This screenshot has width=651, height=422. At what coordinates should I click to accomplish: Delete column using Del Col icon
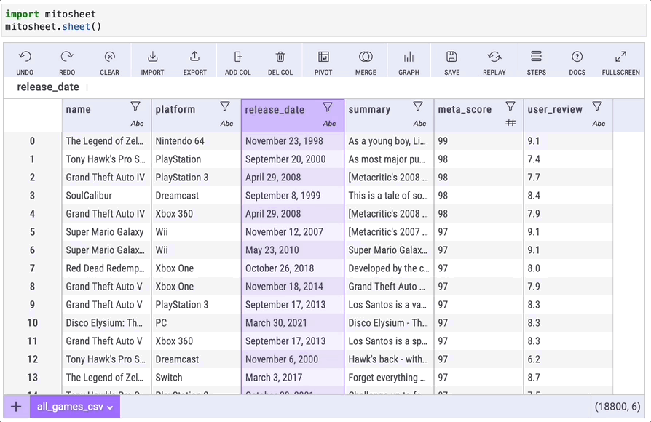[x=280, y=62]
